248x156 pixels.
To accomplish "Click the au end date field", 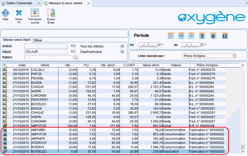I will click(x=191, y=45).
